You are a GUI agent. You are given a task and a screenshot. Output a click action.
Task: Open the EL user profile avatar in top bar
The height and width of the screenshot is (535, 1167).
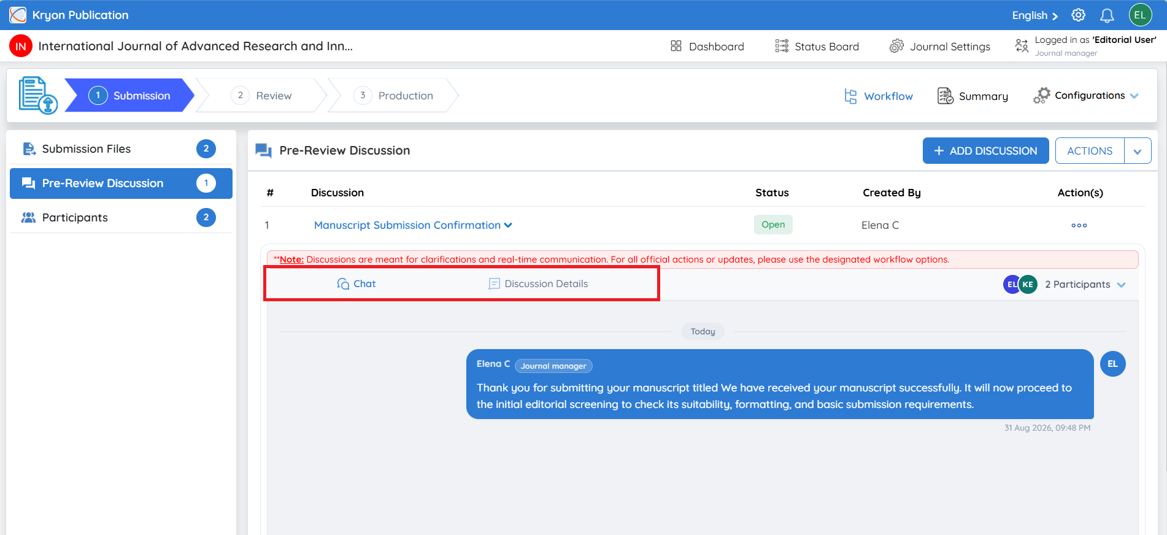click(x=1140, y=15)
